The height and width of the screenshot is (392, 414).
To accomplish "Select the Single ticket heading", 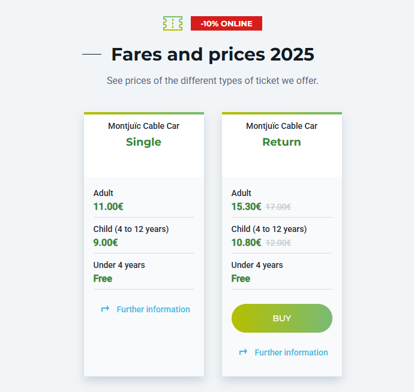I will (143, 142).
